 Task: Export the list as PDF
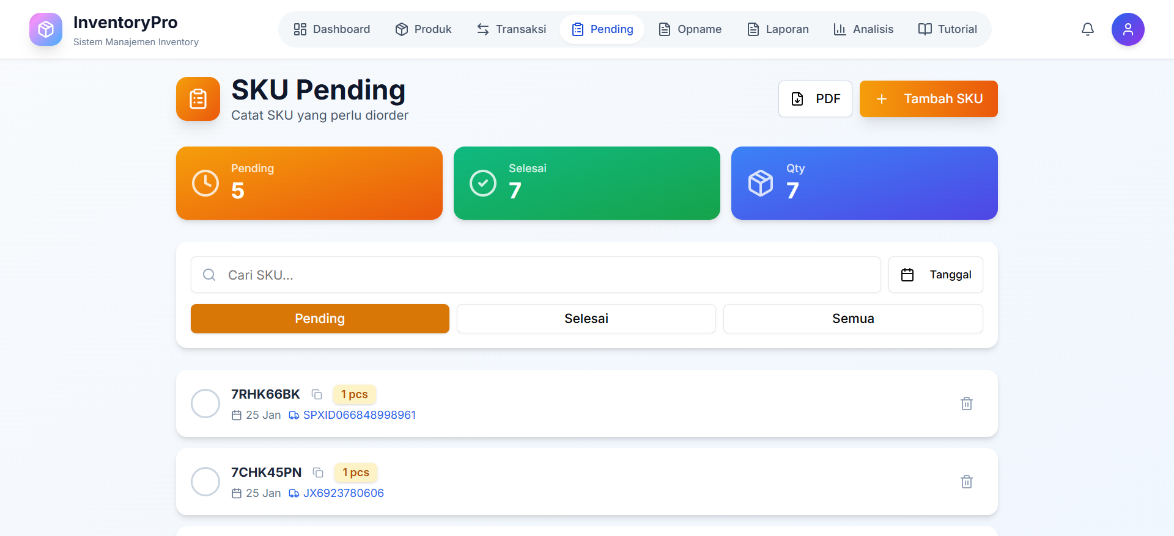click(815, 99)
